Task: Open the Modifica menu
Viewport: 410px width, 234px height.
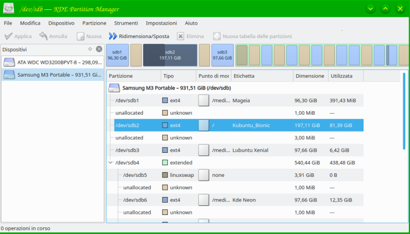Action: pyautogui.click(x=30, y=23)
